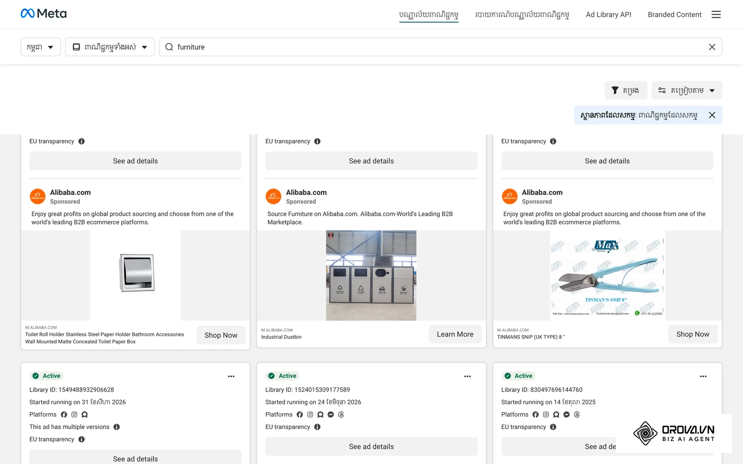Click EU transparency info icon, first top card
Image resolution: width=743 pixels, height=464 pixels.
pos(82,141)
